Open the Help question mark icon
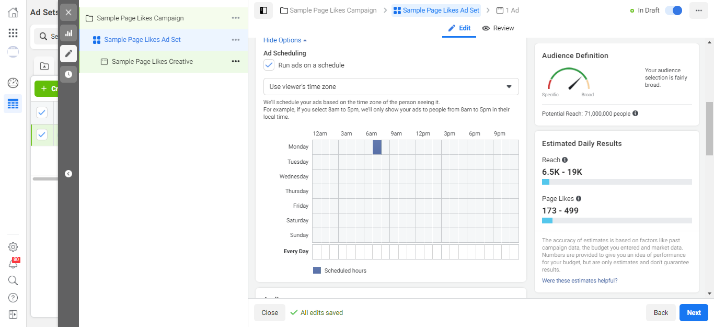The height and width of the screenshot is (327, 714). pyautogui.click(x=13, y=298)
